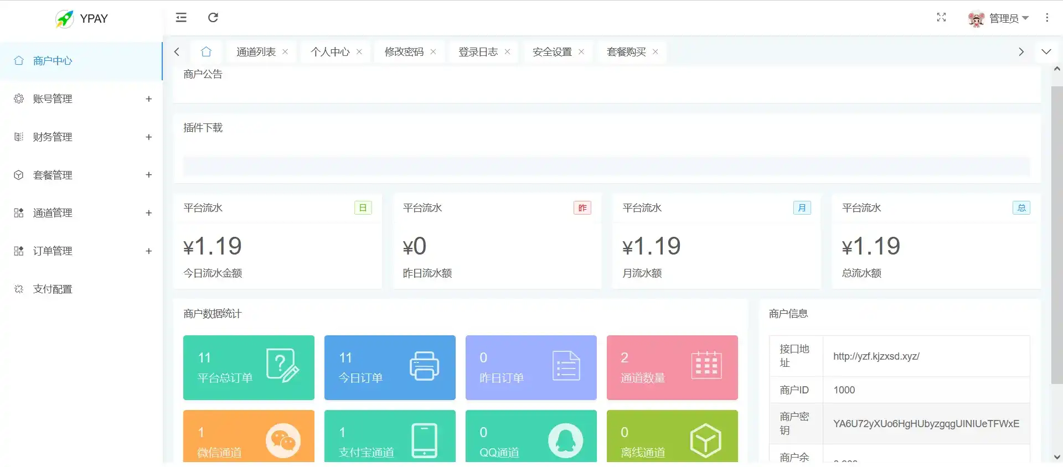The image size is (1063, 467).
Task: Open the 通道数量 statistics card
Action: pyautogui.click(x=672, y=367)
